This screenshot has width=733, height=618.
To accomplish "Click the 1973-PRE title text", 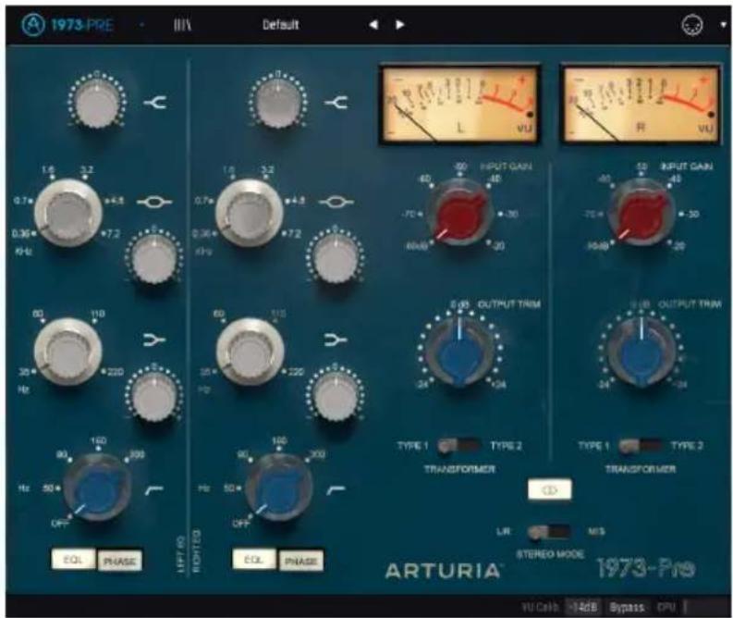I will pos(82,25).
